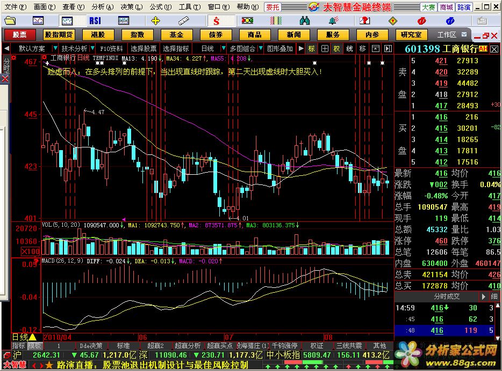Open the 工具 menu
Viewport: 502px width, 371px height.
(x=190, y=7)
